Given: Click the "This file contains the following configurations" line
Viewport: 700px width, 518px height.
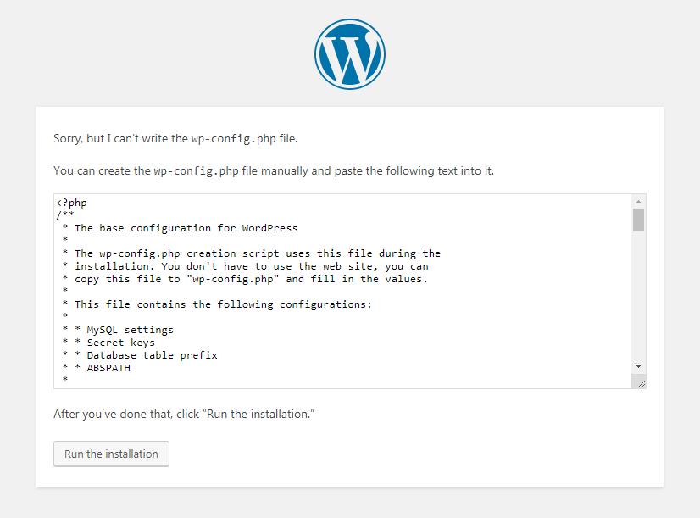Looking at the screenshot, I should point(223,304).
